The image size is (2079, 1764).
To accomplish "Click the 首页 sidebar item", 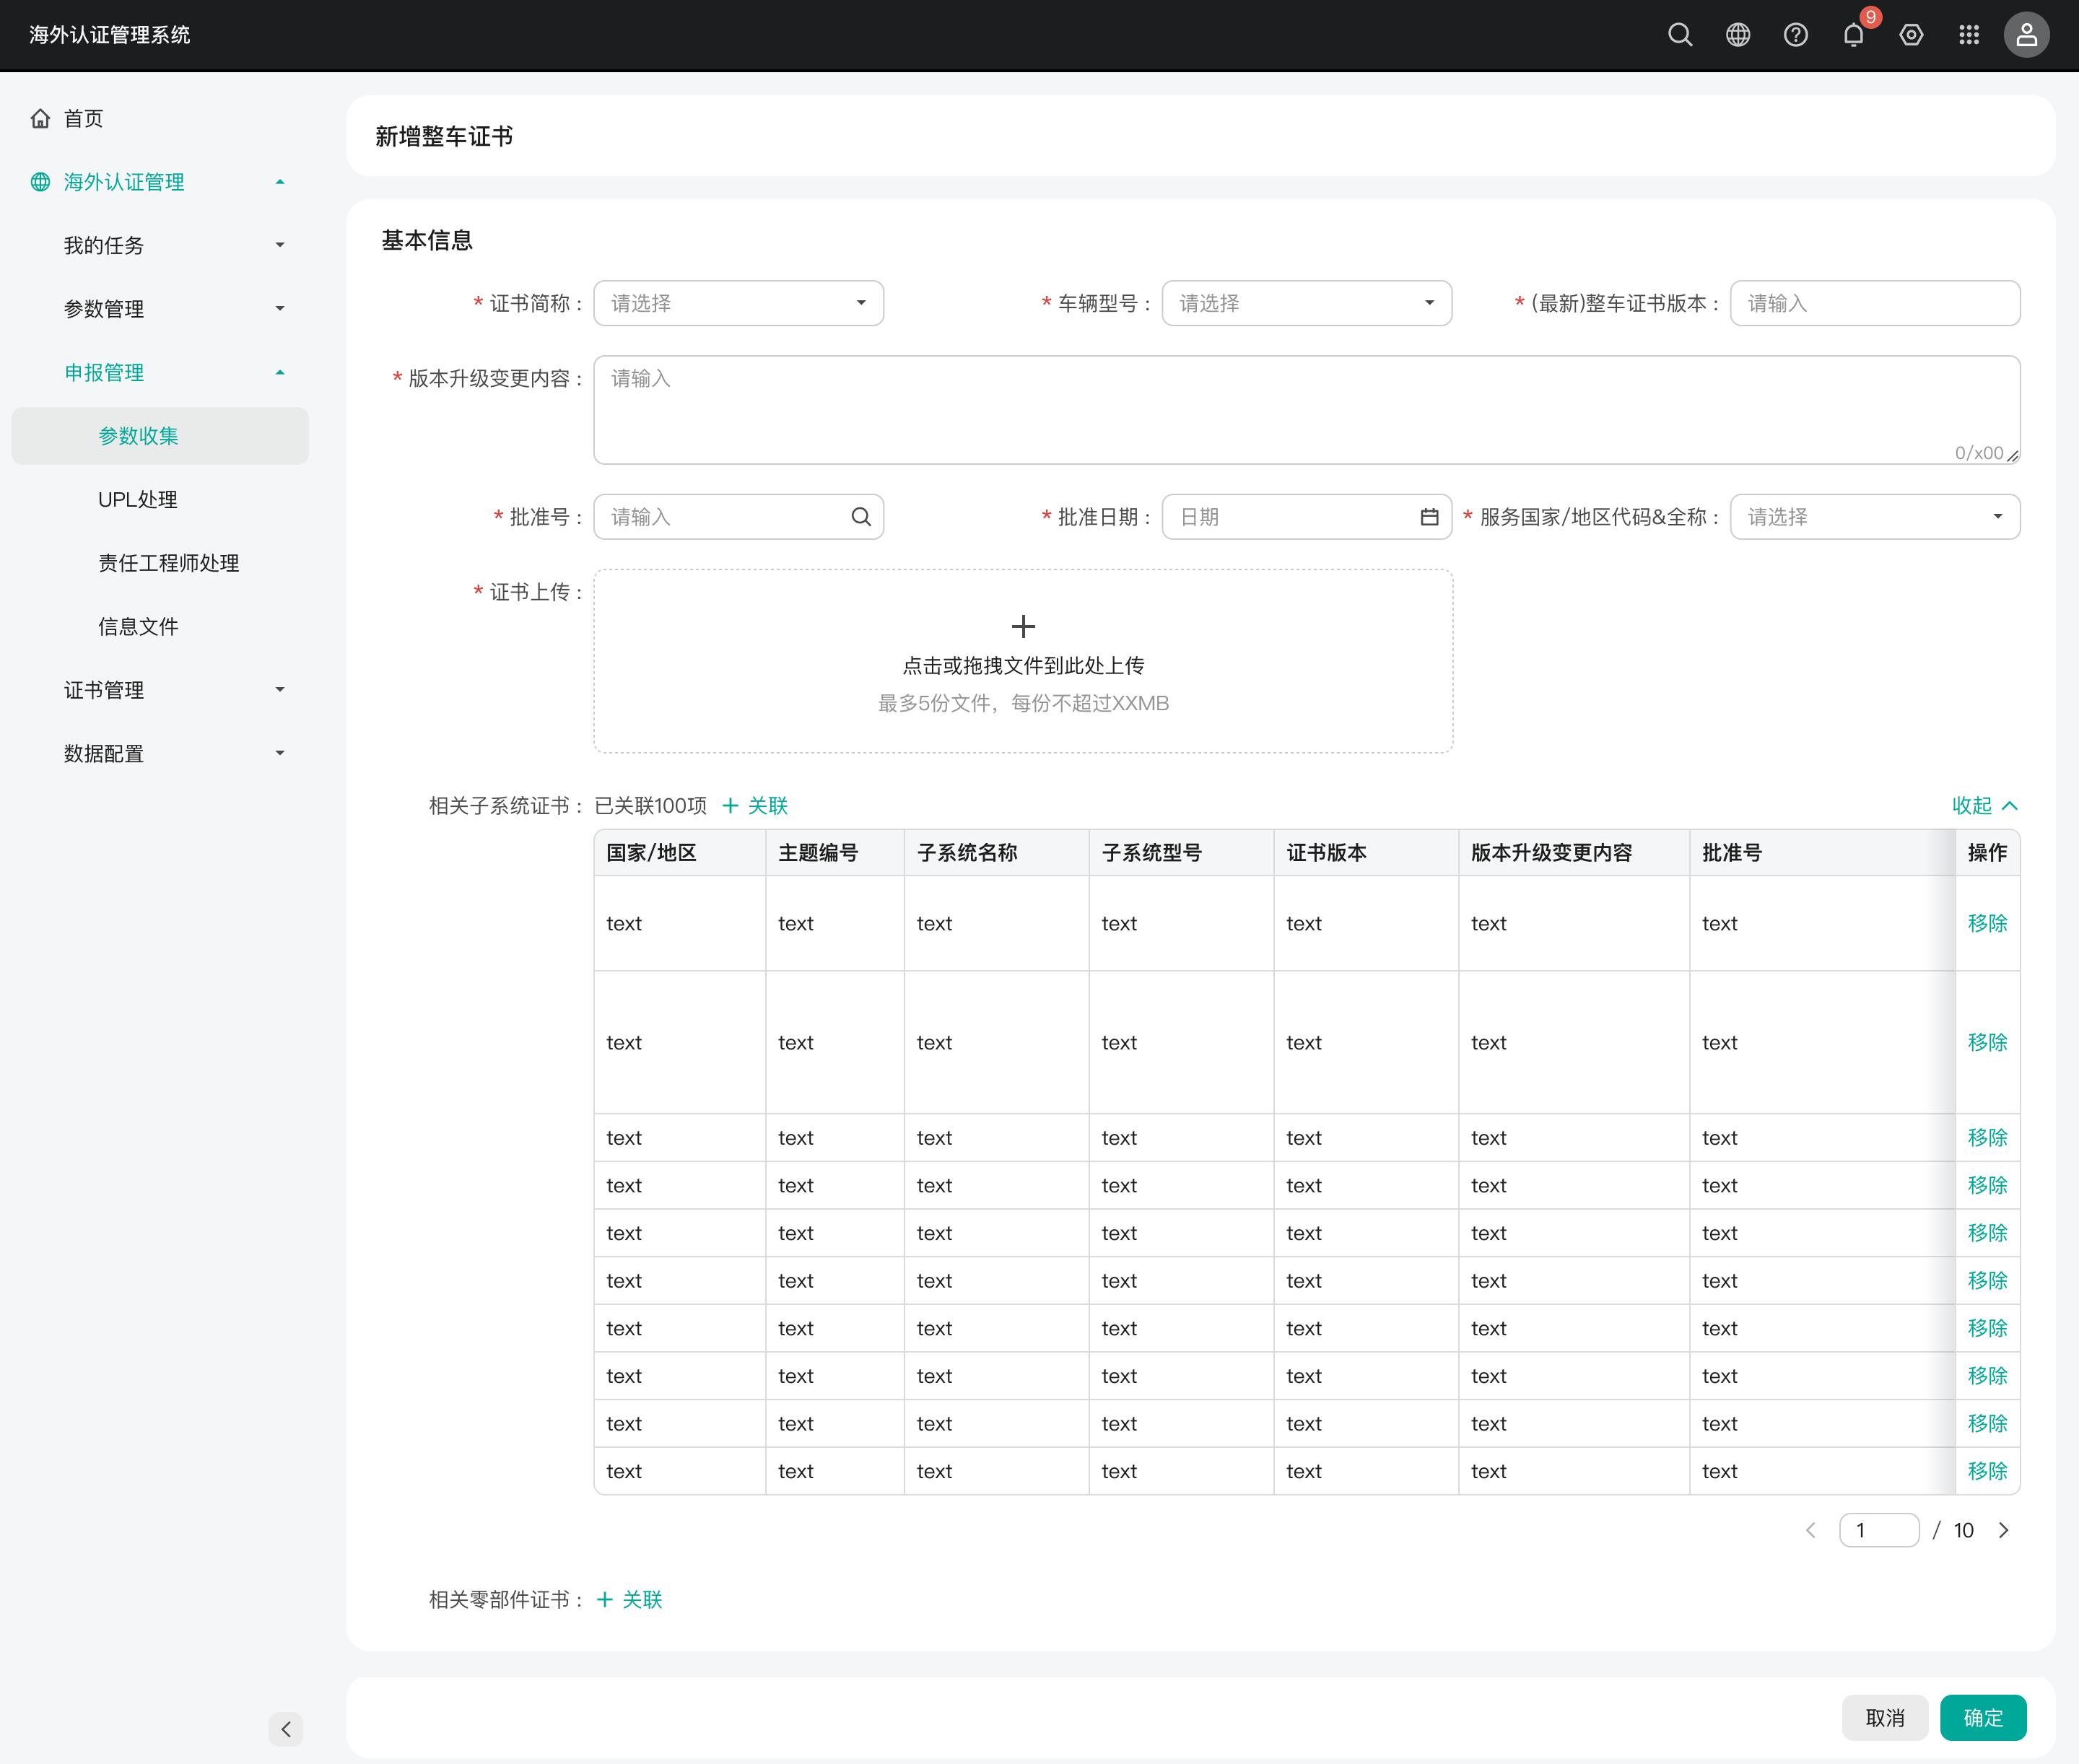I will pyautogui.click(x=160, y=119).
